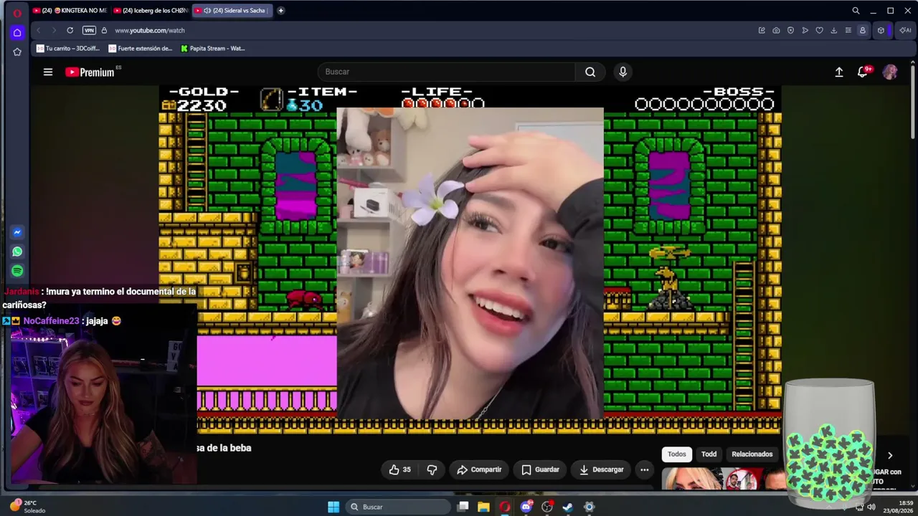
Task: Open the bookmarks star in sidebar
Action: click(17, 52)
